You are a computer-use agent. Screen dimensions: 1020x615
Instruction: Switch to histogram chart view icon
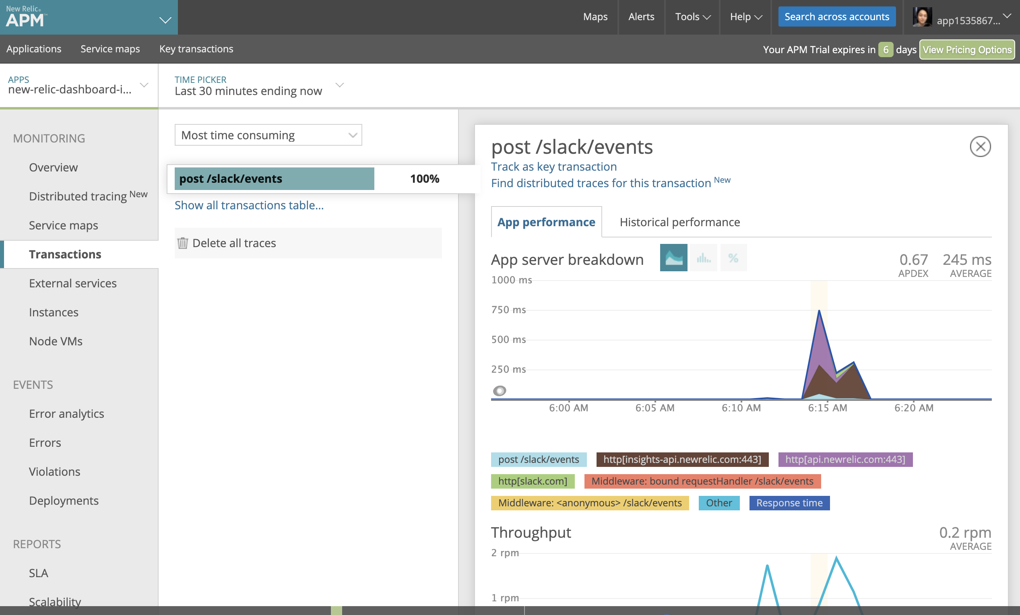(703, 258)
